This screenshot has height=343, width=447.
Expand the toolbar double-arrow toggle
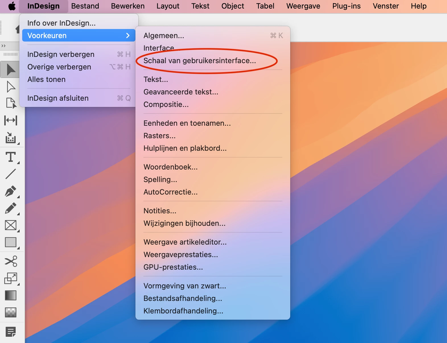coord(3,46)
